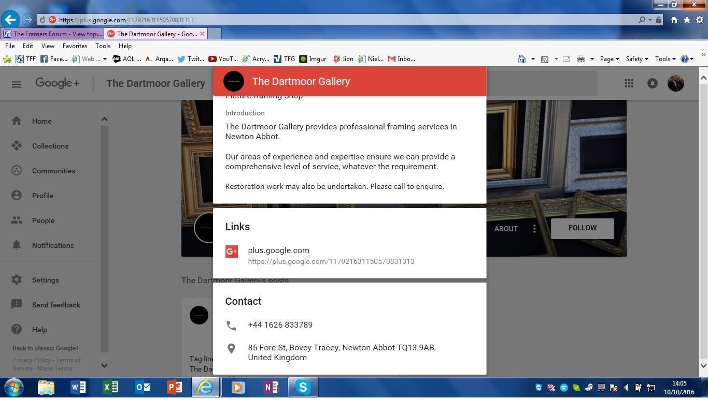
Task: Open the IE favorites star icon
Action: (x=687, y=20)
